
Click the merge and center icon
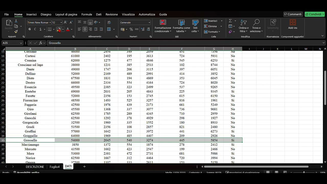pos(109,29)
